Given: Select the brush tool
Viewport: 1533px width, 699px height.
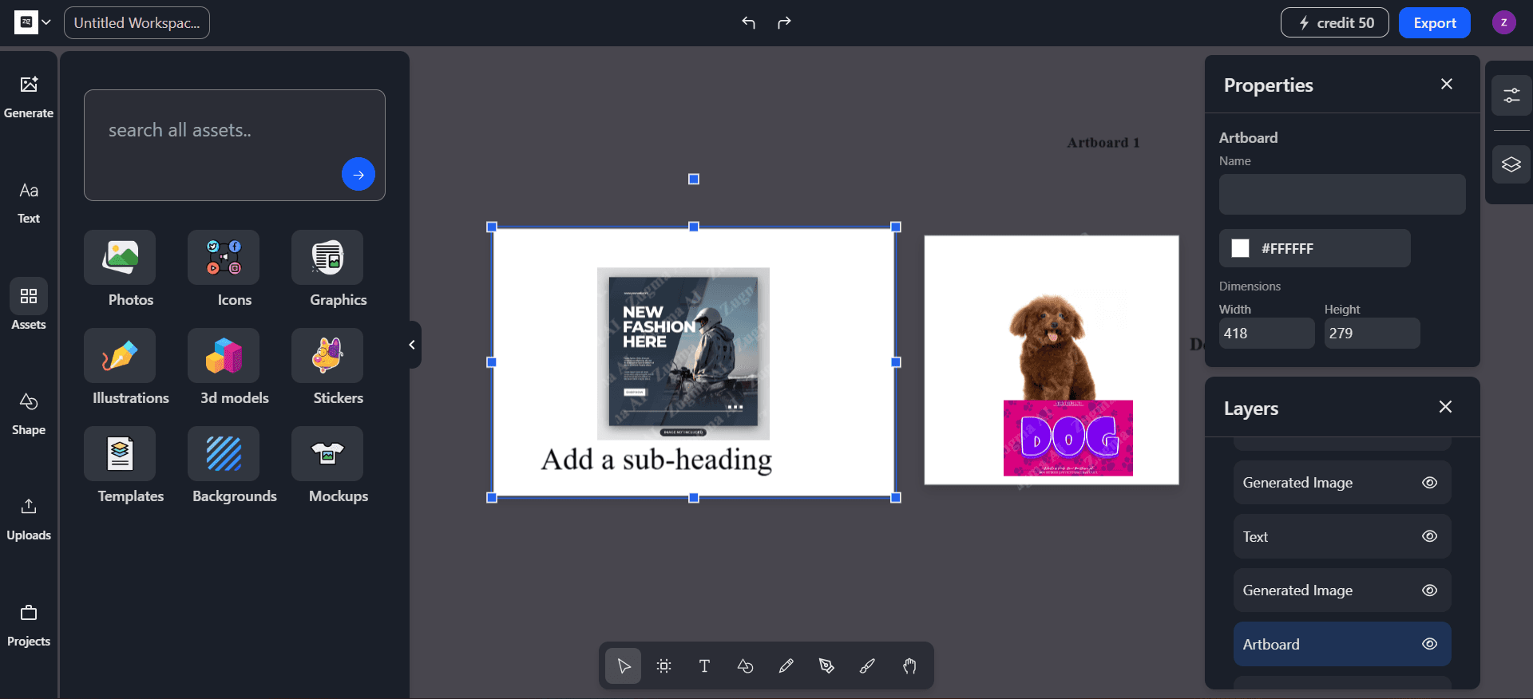Looking at the screenshot, I should click(867, 666).
